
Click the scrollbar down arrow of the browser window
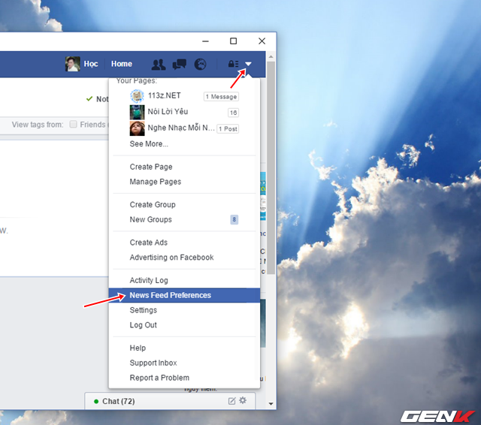point(271,403)
